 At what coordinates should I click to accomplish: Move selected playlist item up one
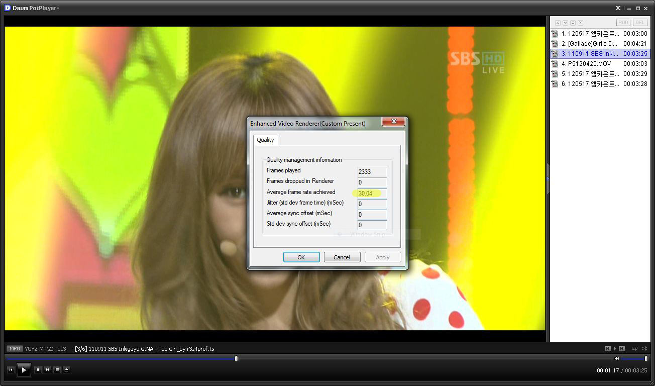tap(558, 23)
